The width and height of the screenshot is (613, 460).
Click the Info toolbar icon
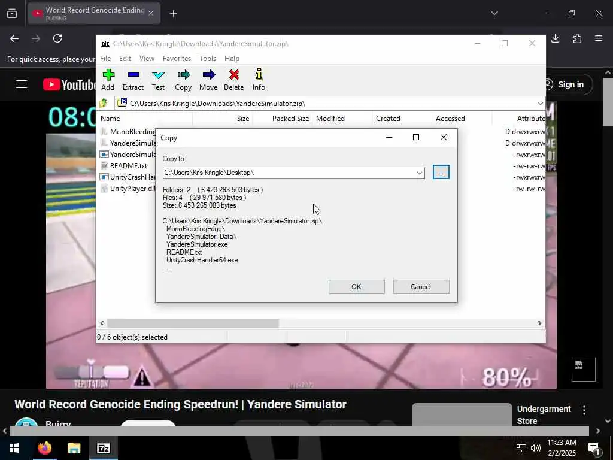[x=259, y=80]
